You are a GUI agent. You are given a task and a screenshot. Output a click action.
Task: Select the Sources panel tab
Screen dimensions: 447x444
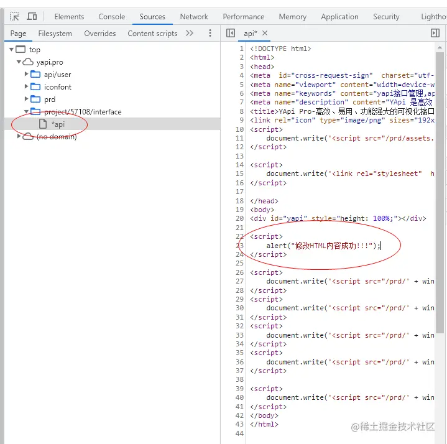click(x=152, y=17)
